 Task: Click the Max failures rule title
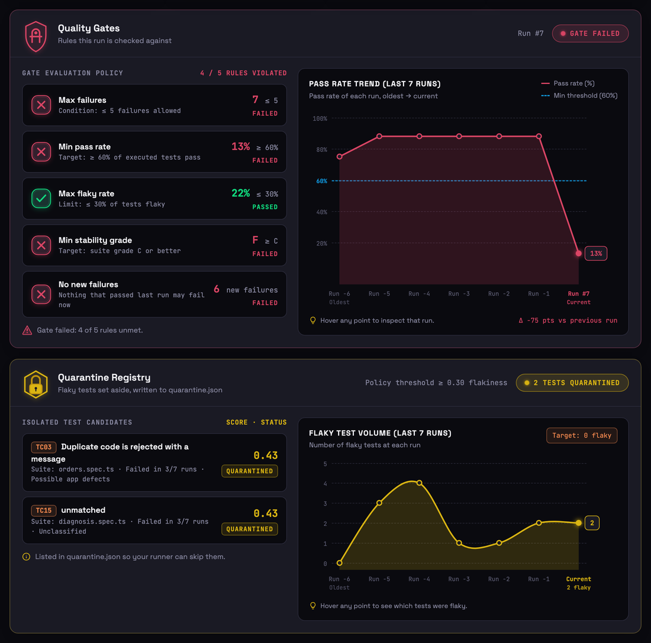(x=82, y=100)
